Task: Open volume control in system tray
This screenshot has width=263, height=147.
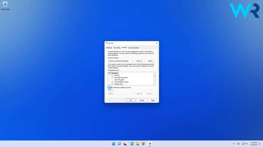Action: (x=246, y=144)
